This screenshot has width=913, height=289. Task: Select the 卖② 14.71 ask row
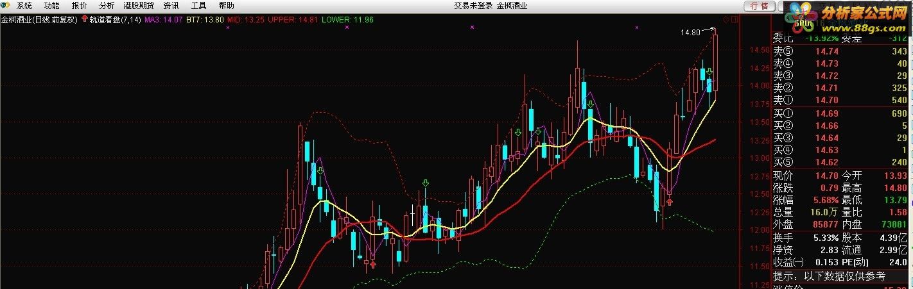tap(841, 88)
